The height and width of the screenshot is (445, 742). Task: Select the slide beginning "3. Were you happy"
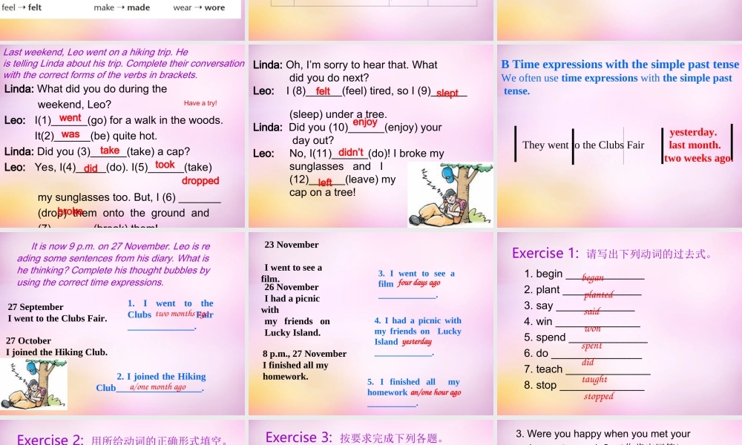pyautogui.click(x=618, y=435)
